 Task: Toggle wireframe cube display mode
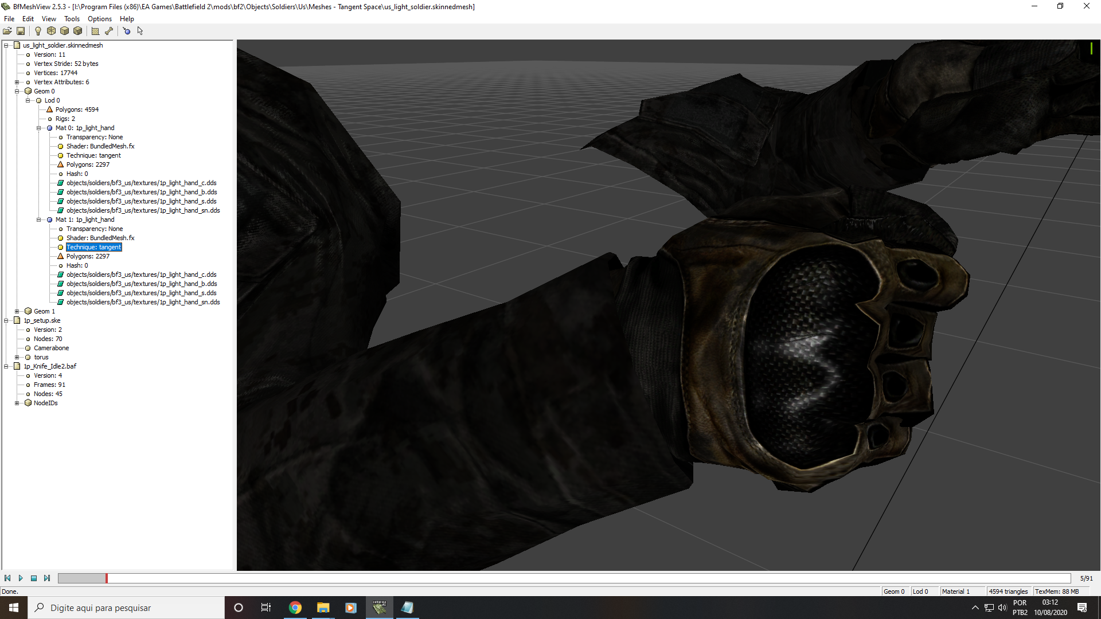(x=52, y=31)
